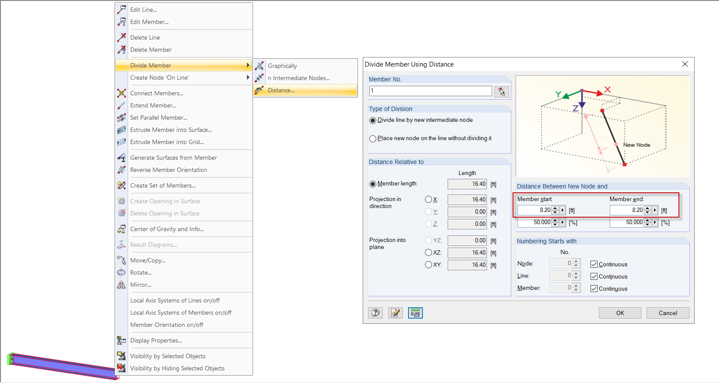Open flyout arrow beside Member end percentage
This screenshot has width=719, height=383.
coord(655,222)
